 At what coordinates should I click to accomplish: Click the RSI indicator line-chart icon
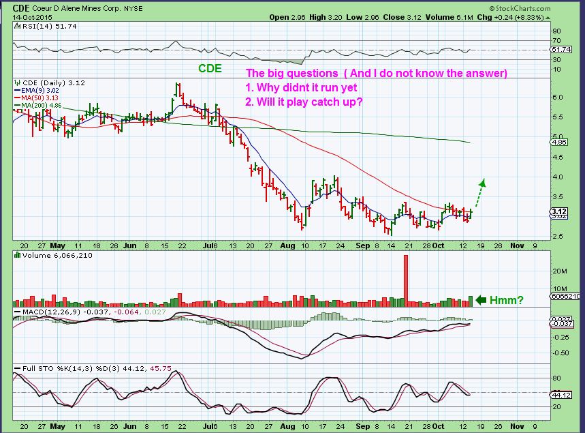point(17,26)
